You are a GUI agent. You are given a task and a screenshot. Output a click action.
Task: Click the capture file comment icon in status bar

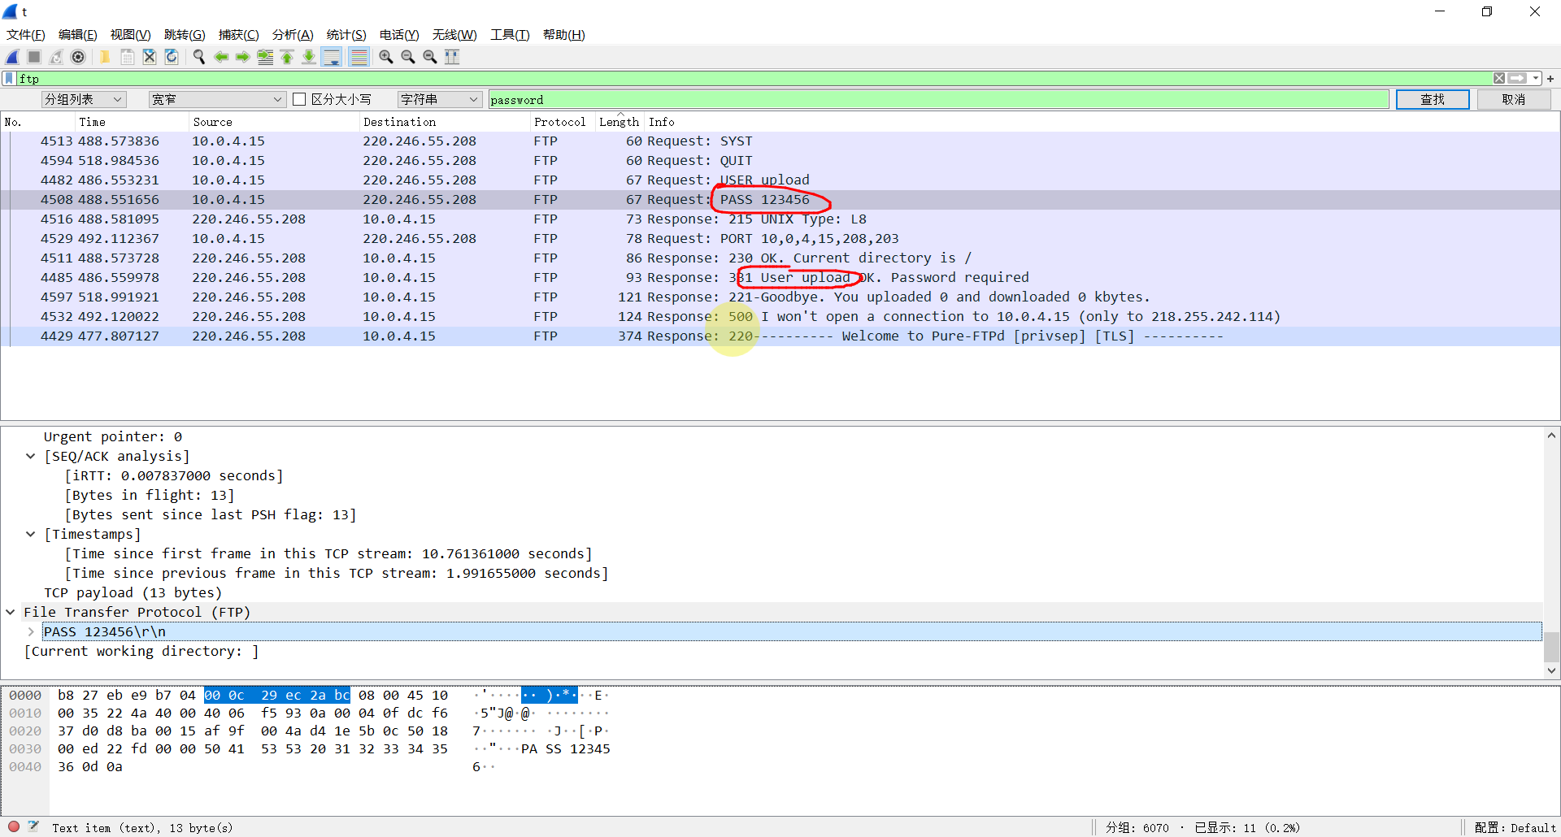pos(33,826)
